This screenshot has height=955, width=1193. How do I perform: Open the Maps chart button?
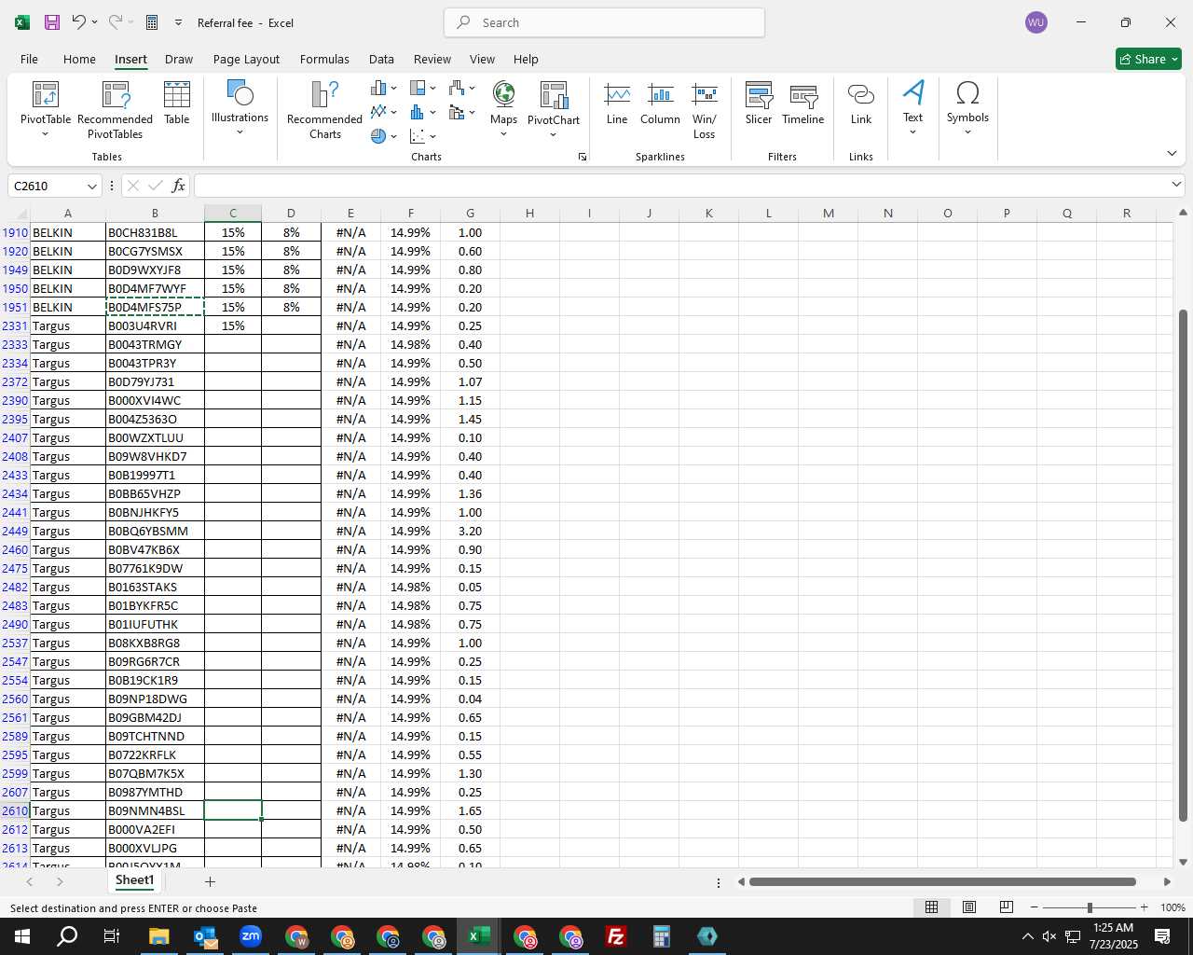tap(503, 110)
